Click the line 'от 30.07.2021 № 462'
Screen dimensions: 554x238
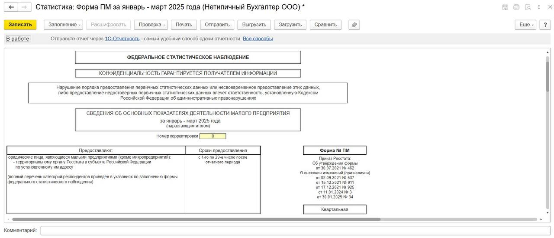[335, 168]
